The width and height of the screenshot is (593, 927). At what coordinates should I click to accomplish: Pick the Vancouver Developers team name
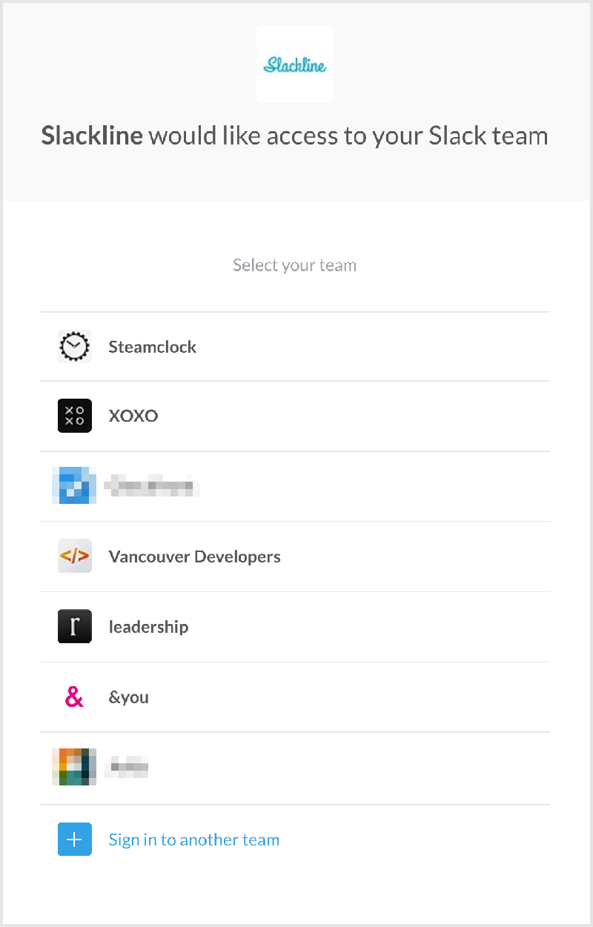coord(195,556)
